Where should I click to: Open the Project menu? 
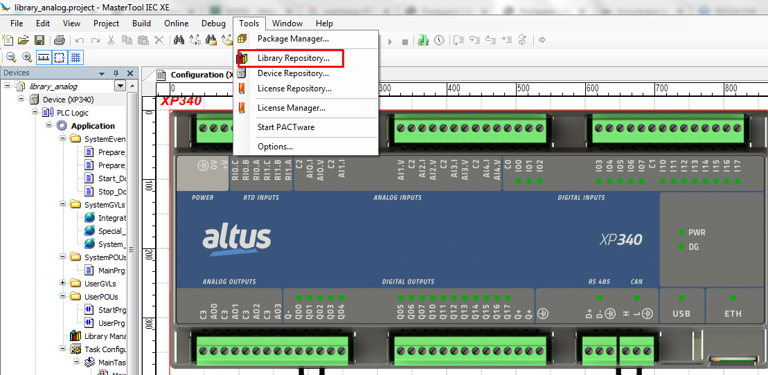pos(106,23)
